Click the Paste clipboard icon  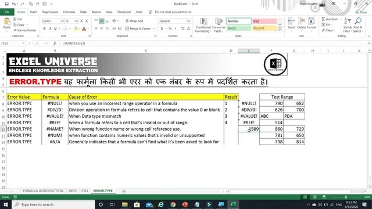click(x=7, y=21)
